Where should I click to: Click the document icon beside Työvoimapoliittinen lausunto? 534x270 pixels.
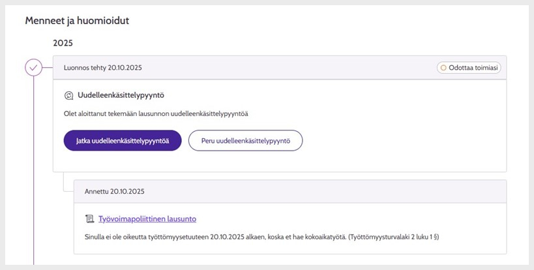(x=90, y=218)
